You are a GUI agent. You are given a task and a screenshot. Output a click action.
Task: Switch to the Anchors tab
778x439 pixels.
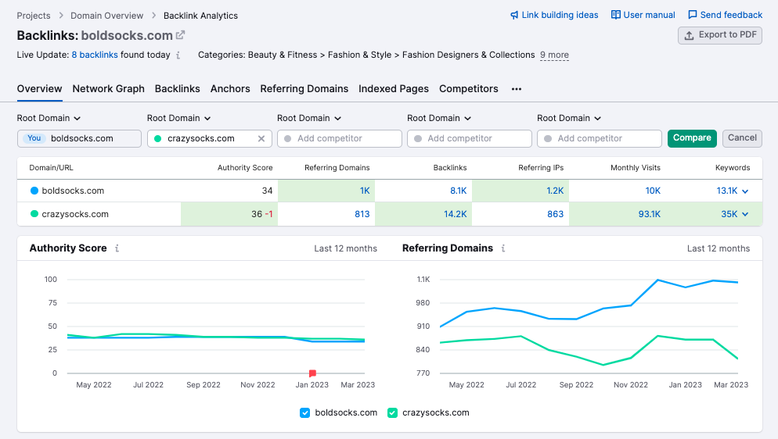(x=230, y=88)
